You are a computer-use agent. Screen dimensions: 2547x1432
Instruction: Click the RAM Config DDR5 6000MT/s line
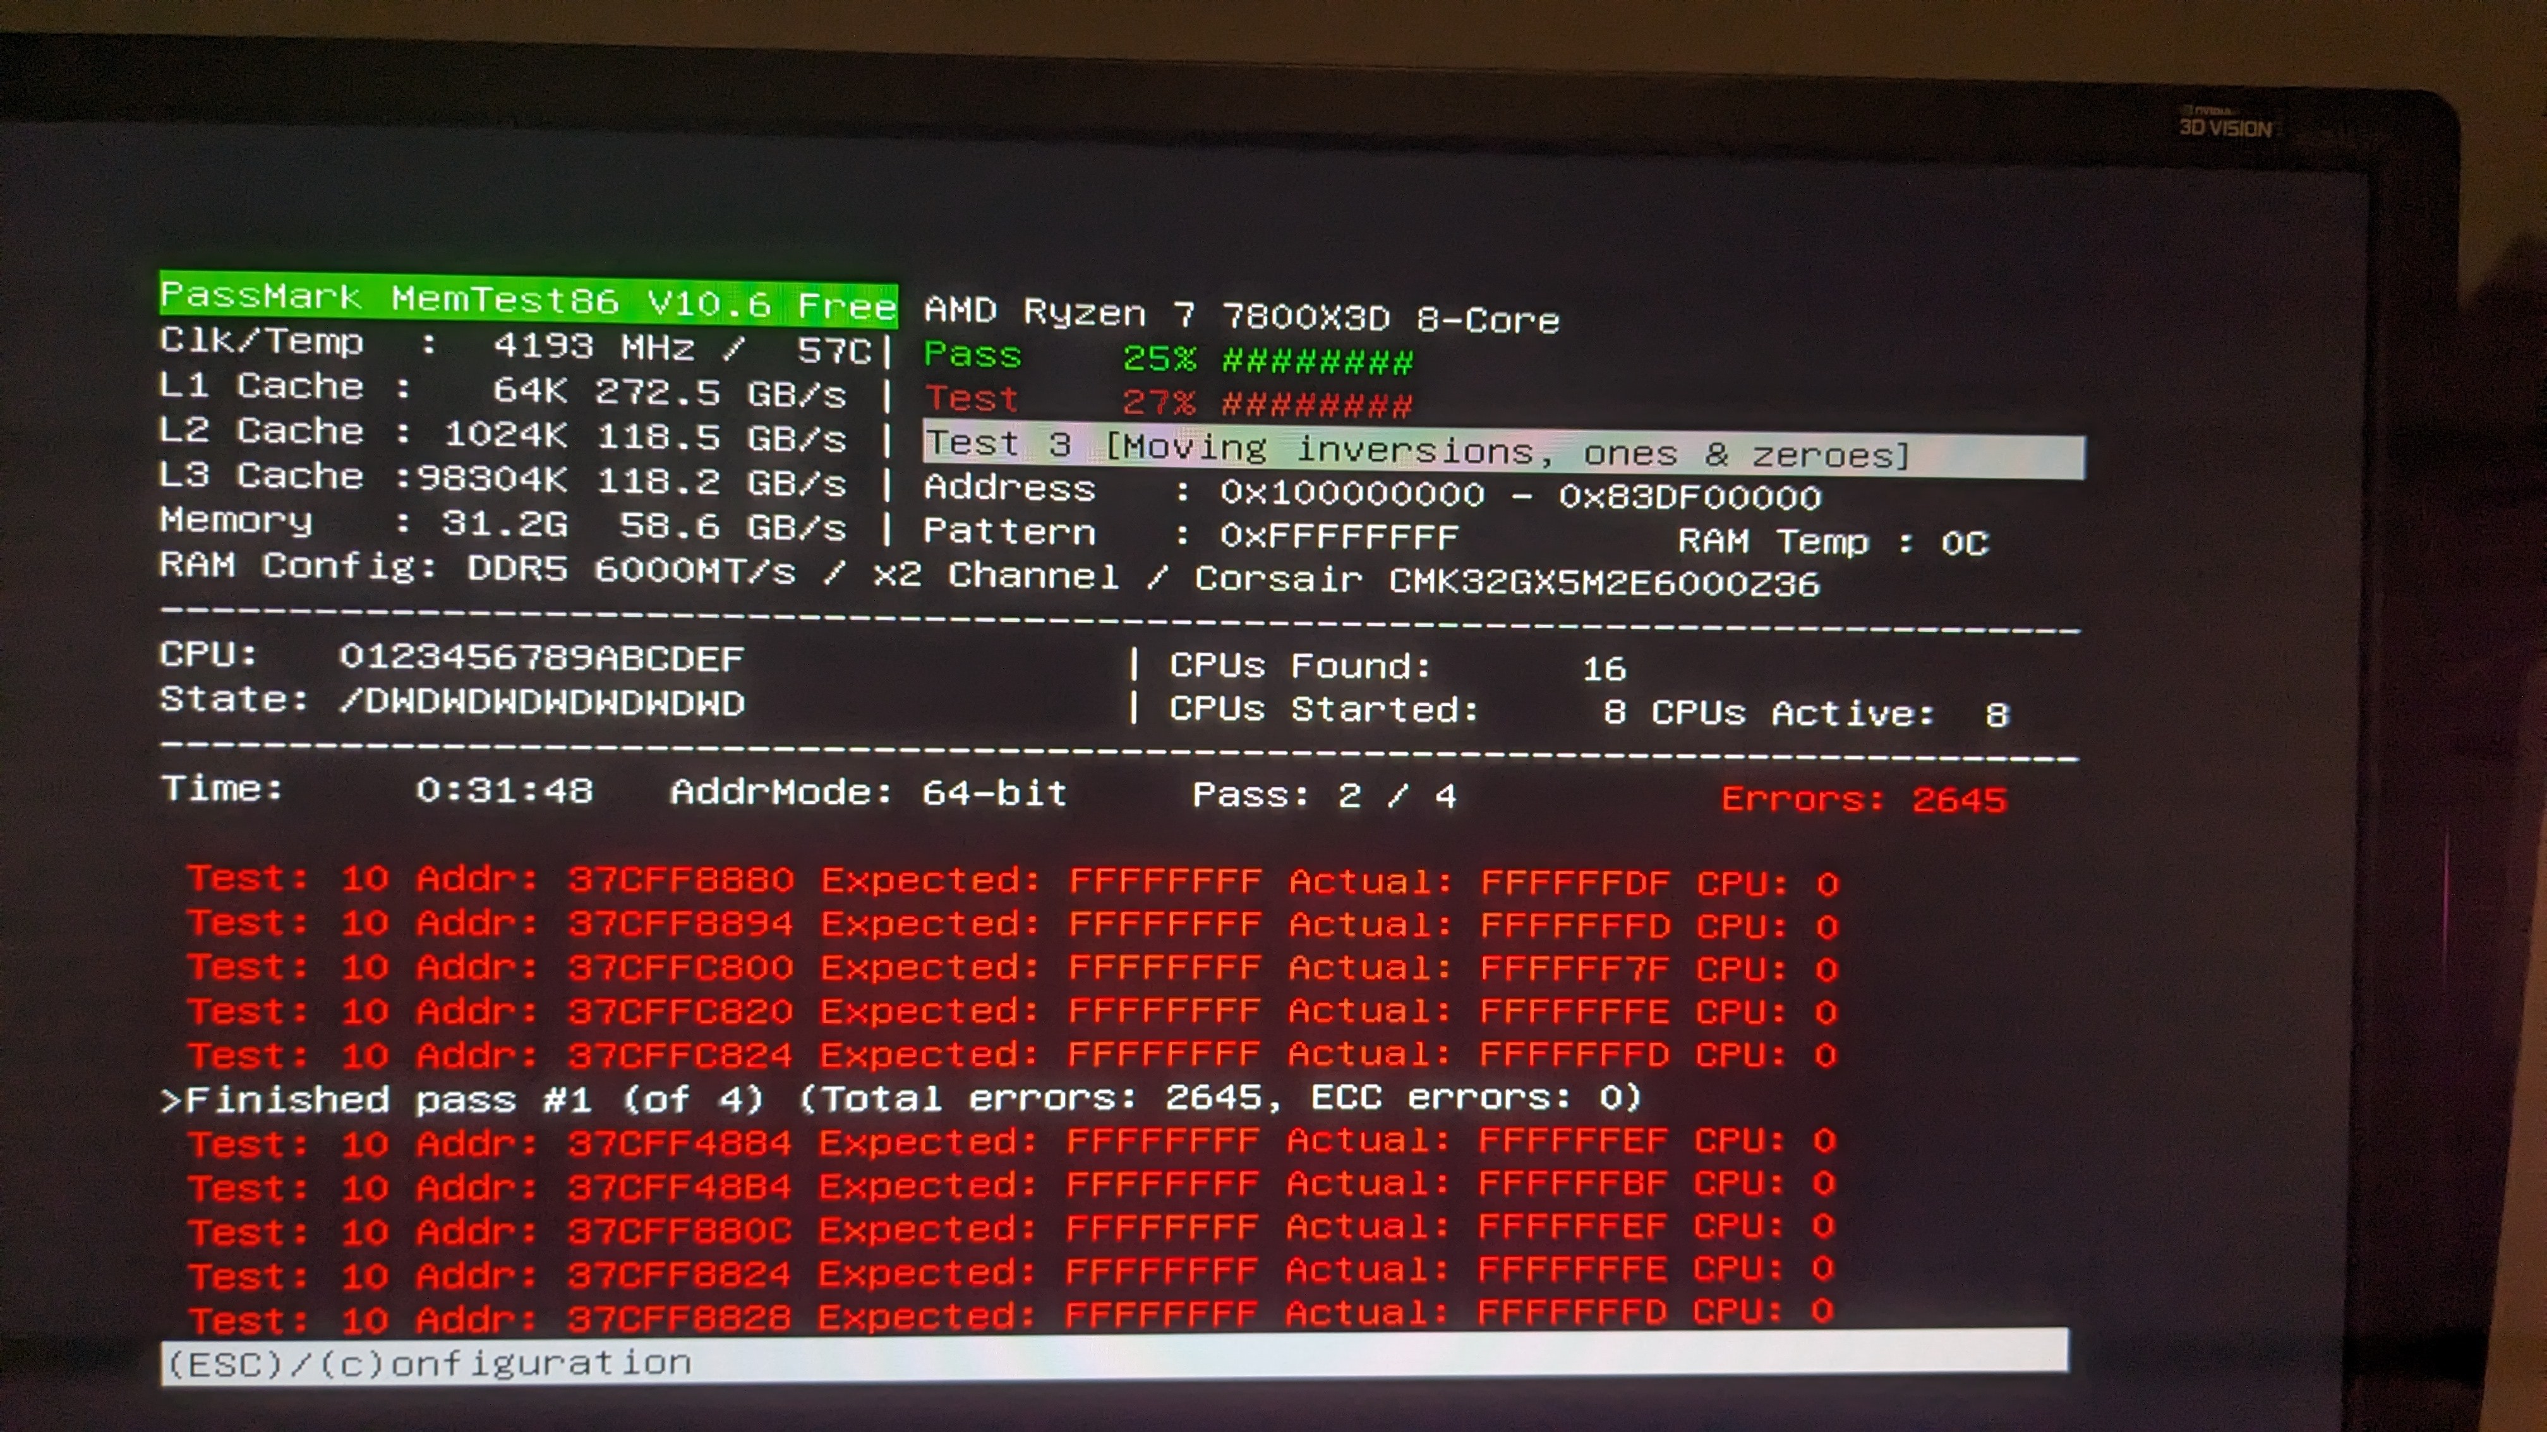(x=989, y=574)
